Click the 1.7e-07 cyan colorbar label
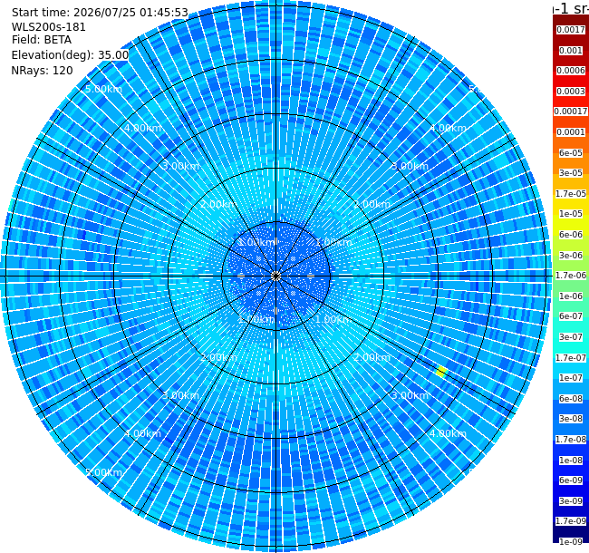Screen dimensions: 589x553 tap(571, 358)
